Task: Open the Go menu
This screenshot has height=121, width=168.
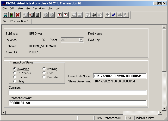Action: [x=28, y=8]
